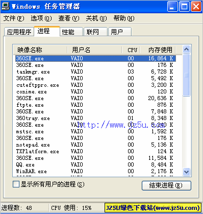Click CPU value 01 for 360tray.exe
Image resolution: width=203 pixels, height=214 pixels.
tap(131, 118)
